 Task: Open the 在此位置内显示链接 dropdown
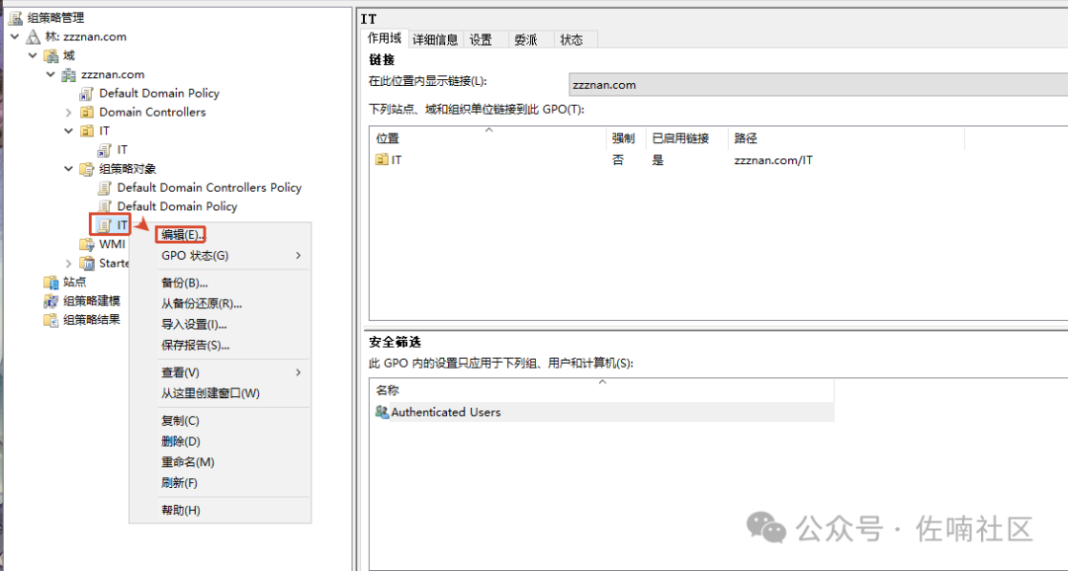pos(818,85)
